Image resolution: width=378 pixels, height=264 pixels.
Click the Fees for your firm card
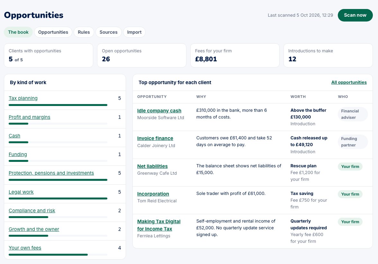(x=235, y=55)
